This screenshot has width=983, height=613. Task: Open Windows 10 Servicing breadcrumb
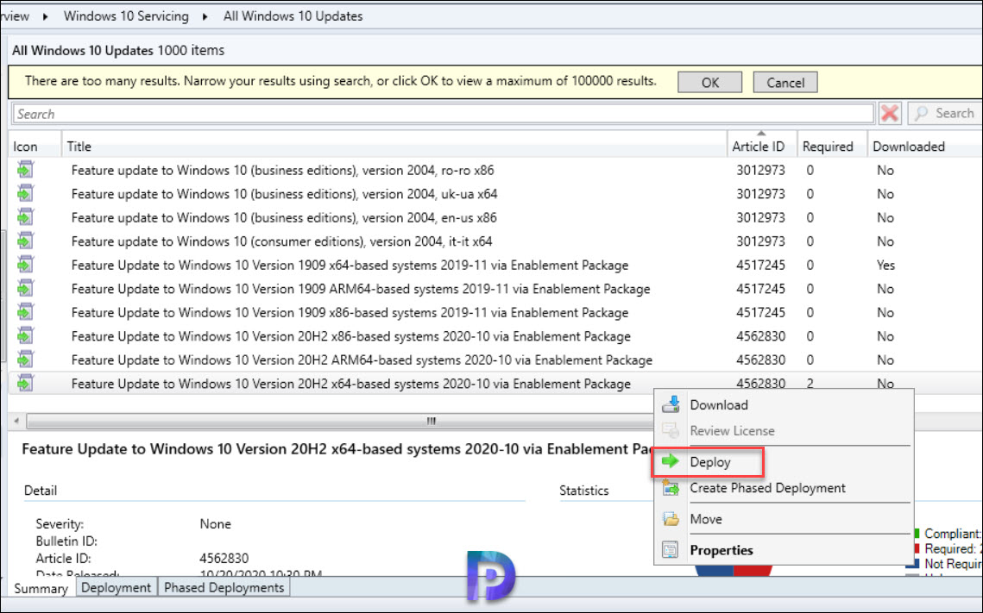[126, 16]
